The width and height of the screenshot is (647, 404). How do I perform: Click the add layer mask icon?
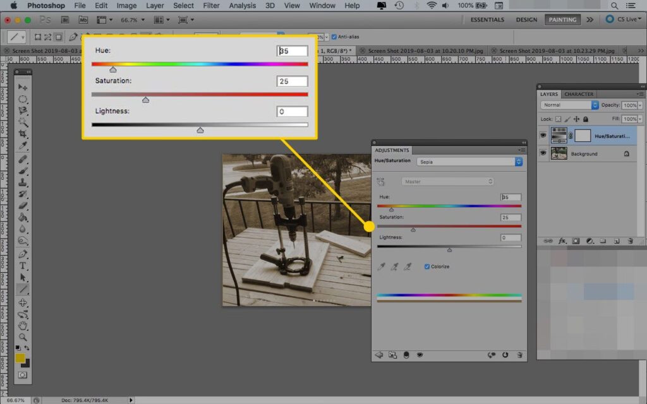click(x=576, y=241)
